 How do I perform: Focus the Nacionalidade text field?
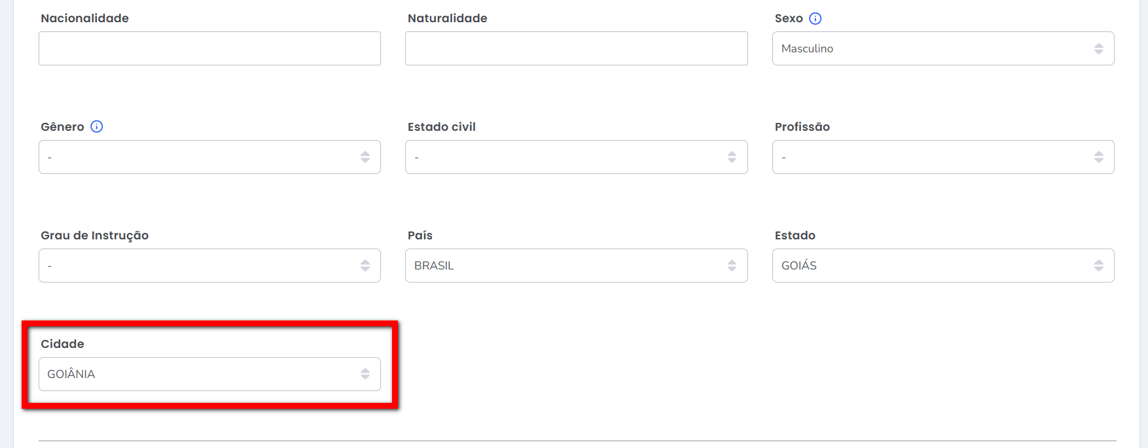pos(209,48)
